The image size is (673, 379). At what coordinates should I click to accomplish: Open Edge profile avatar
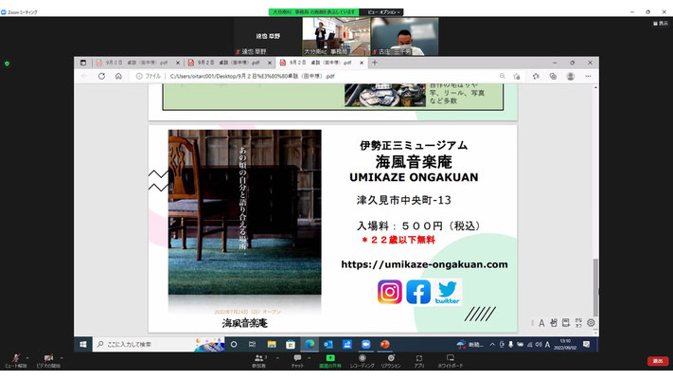pos(571,76)
